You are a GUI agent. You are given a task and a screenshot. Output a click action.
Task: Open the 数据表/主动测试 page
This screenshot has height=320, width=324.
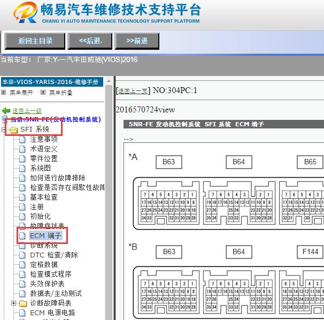click(x=56, y=293)
